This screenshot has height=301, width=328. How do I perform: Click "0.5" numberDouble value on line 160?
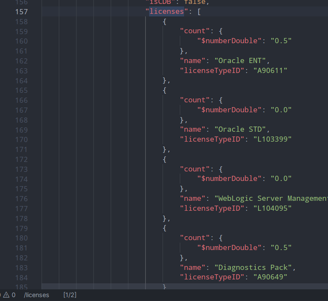pyautogui.click(x=281, y=41)
